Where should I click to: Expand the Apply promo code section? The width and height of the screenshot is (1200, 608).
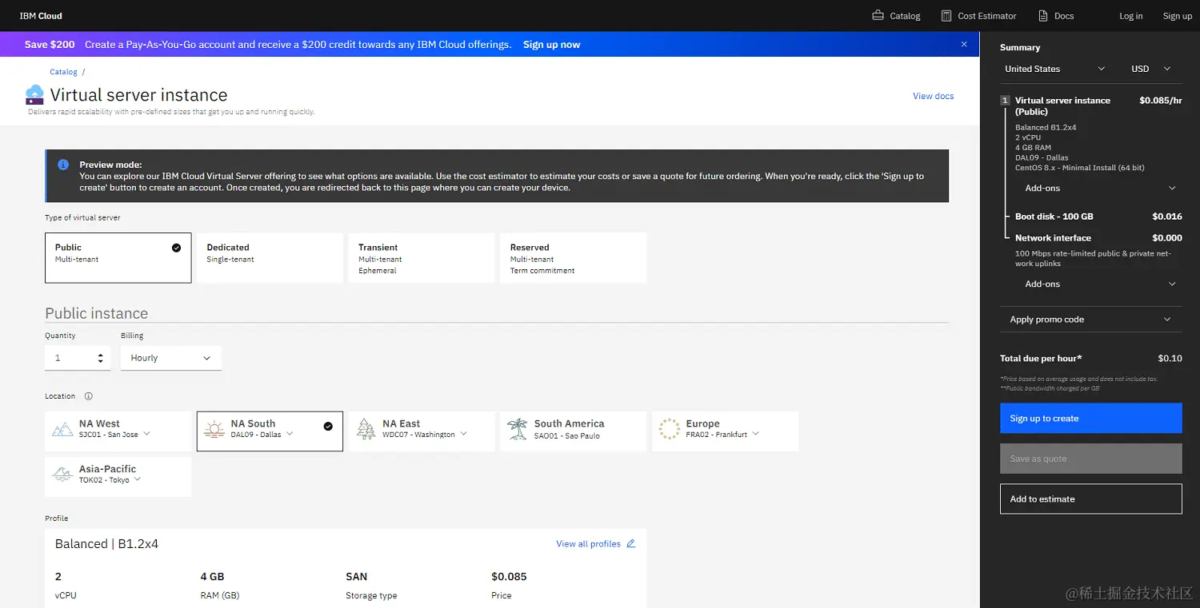point(1090,319)
